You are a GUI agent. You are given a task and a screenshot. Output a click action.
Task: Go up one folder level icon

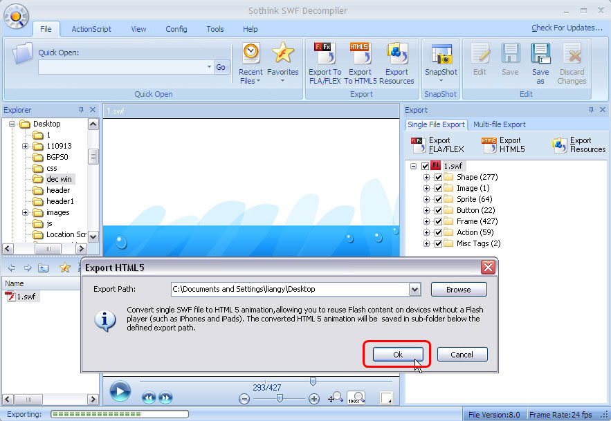[x=44, y=268]
